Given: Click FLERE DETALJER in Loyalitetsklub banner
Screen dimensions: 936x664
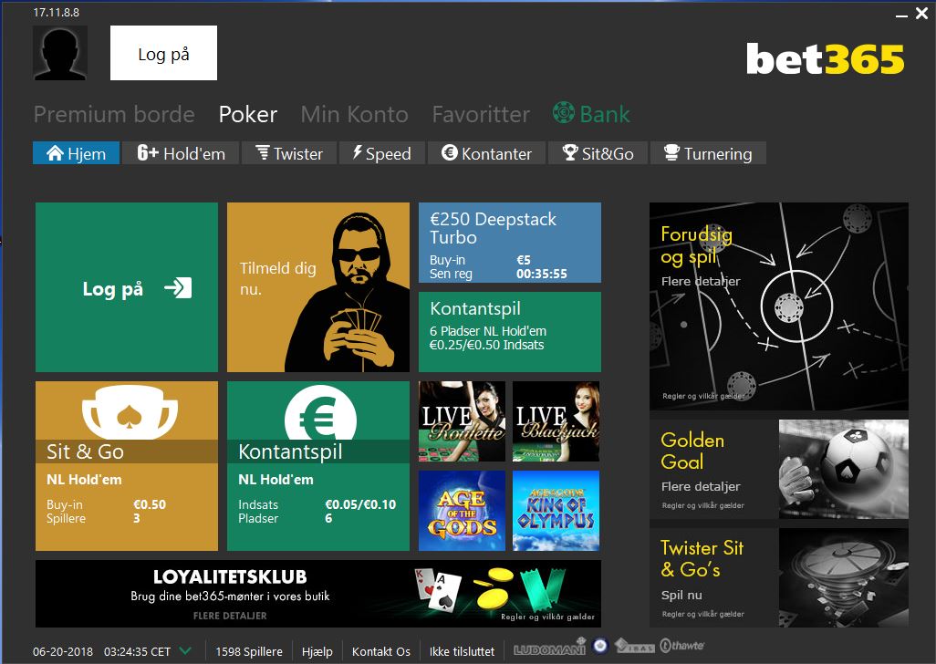Looking at the screenshot, I should pos(230,615).
